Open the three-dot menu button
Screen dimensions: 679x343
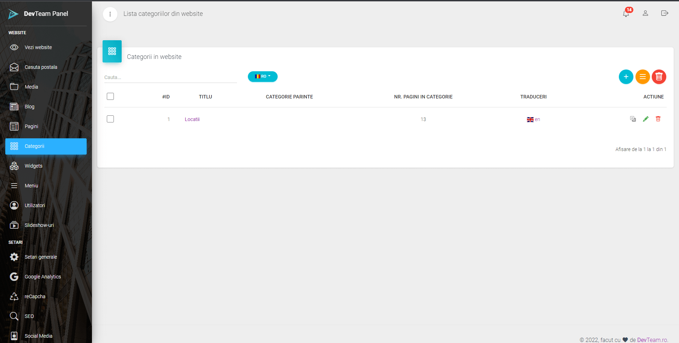(x=110, y=14)
